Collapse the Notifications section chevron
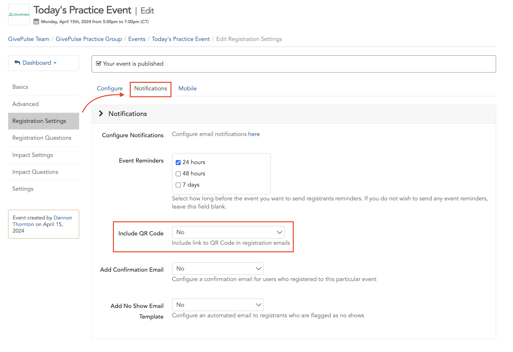The image size is (513, 352). click(101, 113)
